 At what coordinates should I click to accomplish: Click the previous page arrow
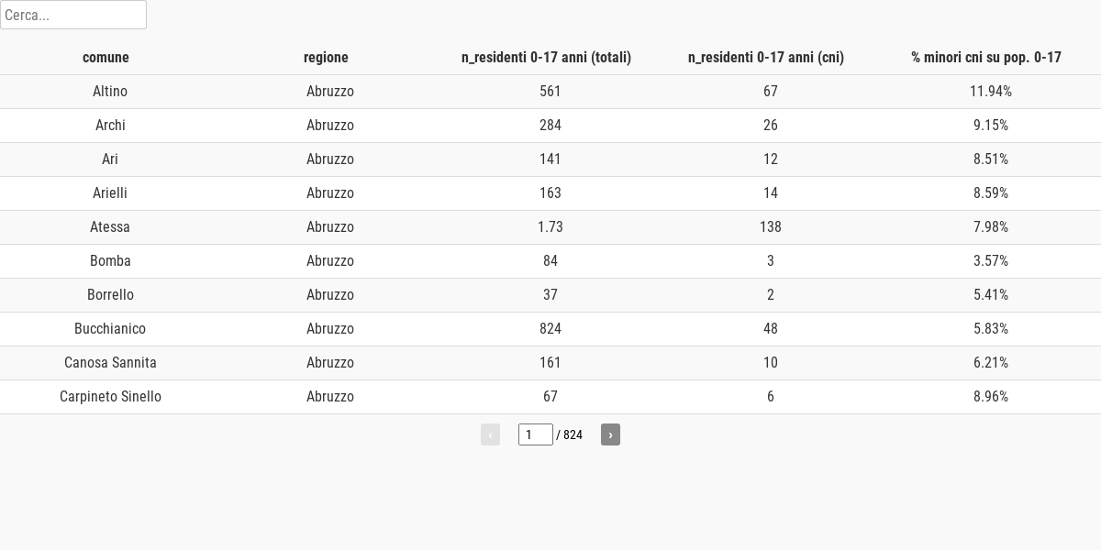pos(490,434)
